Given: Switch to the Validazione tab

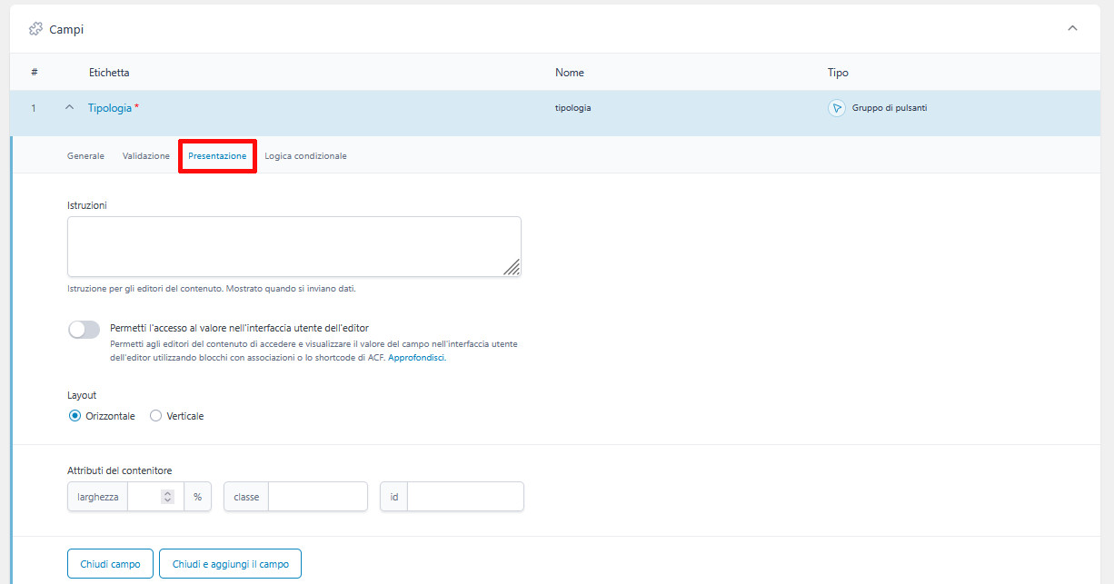Looking at the screenshot, I should point(146,156).
